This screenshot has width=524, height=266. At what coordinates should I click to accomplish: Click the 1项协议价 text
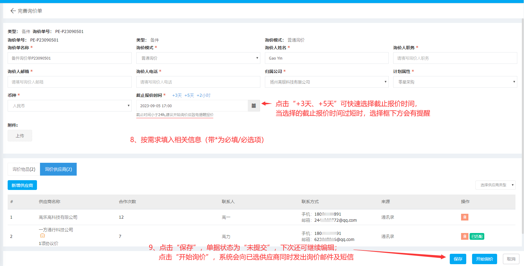(x=49, y=243)
